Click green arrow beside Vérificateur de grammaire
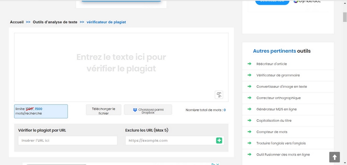 pyautogui.click(x=249, y=75)
